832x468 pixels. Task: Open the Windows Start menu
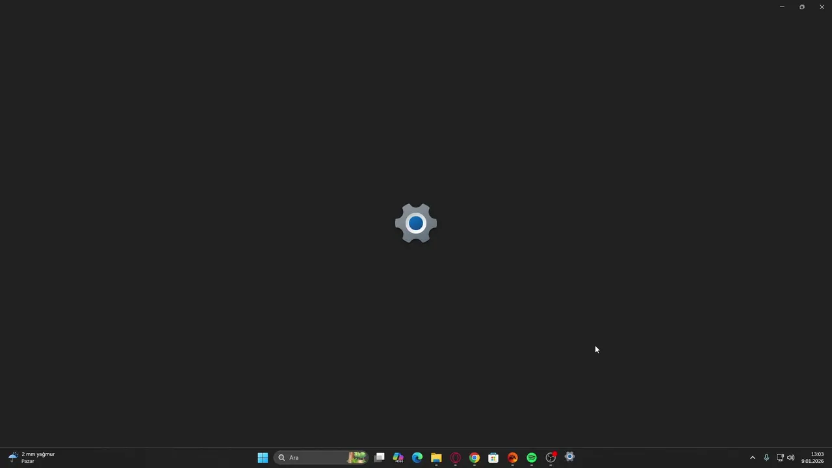point(263,458)
